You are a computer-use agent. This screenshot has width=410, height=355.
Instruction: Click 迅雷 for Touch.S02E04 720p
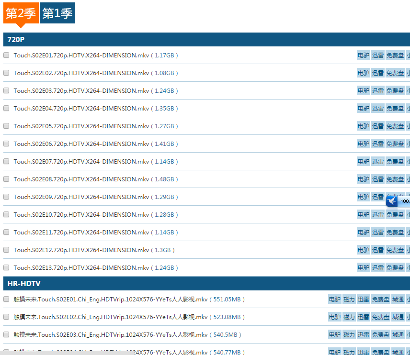click(x=378, y=109)
